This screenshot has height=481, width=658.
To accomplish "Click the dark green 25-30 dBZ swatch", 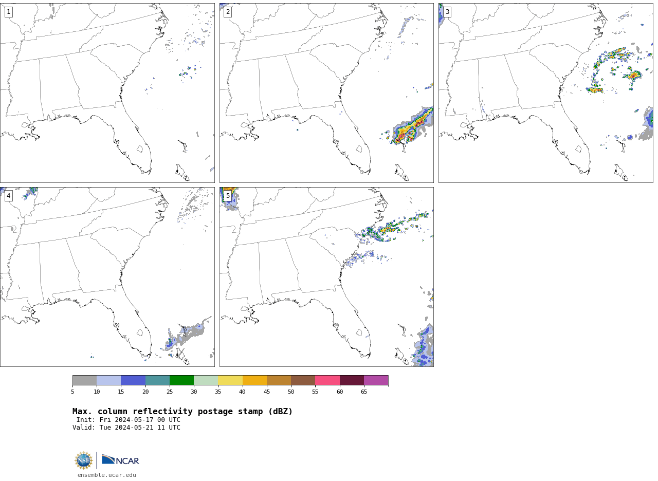I will [x=181, y=380].
